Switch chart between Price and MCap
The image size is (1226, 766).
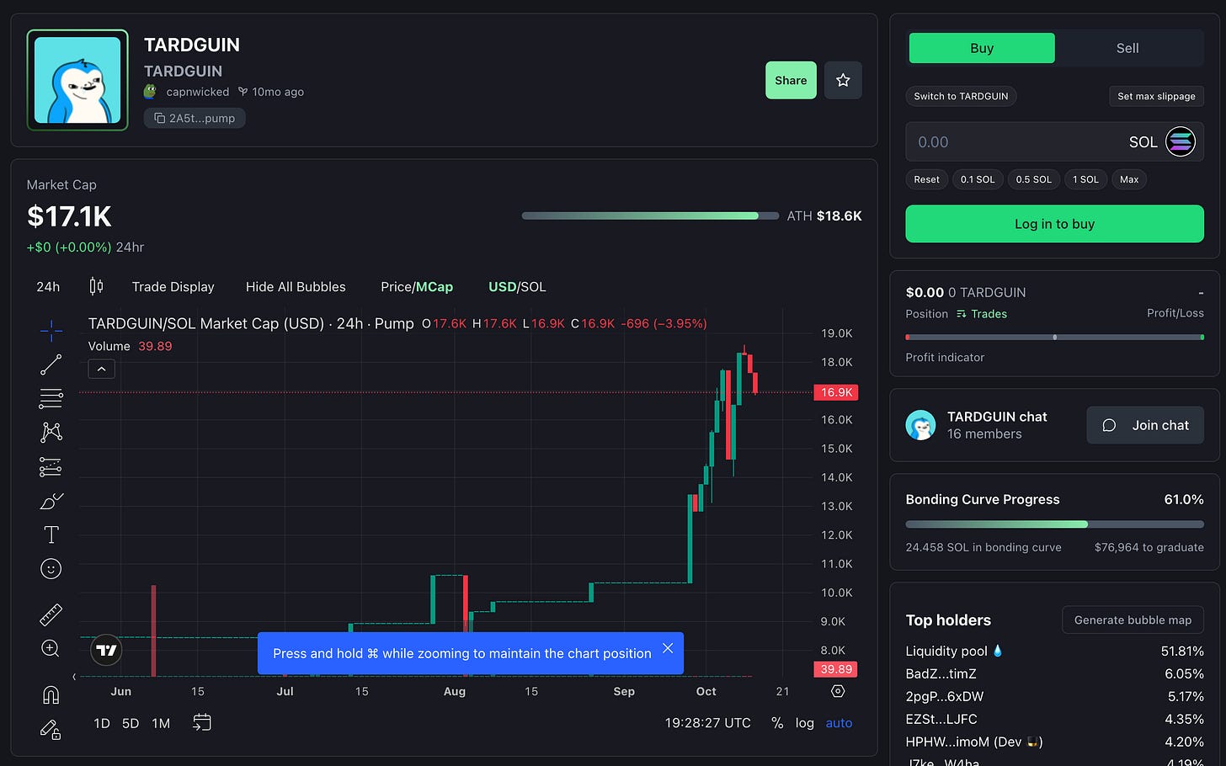click(417, 287)
